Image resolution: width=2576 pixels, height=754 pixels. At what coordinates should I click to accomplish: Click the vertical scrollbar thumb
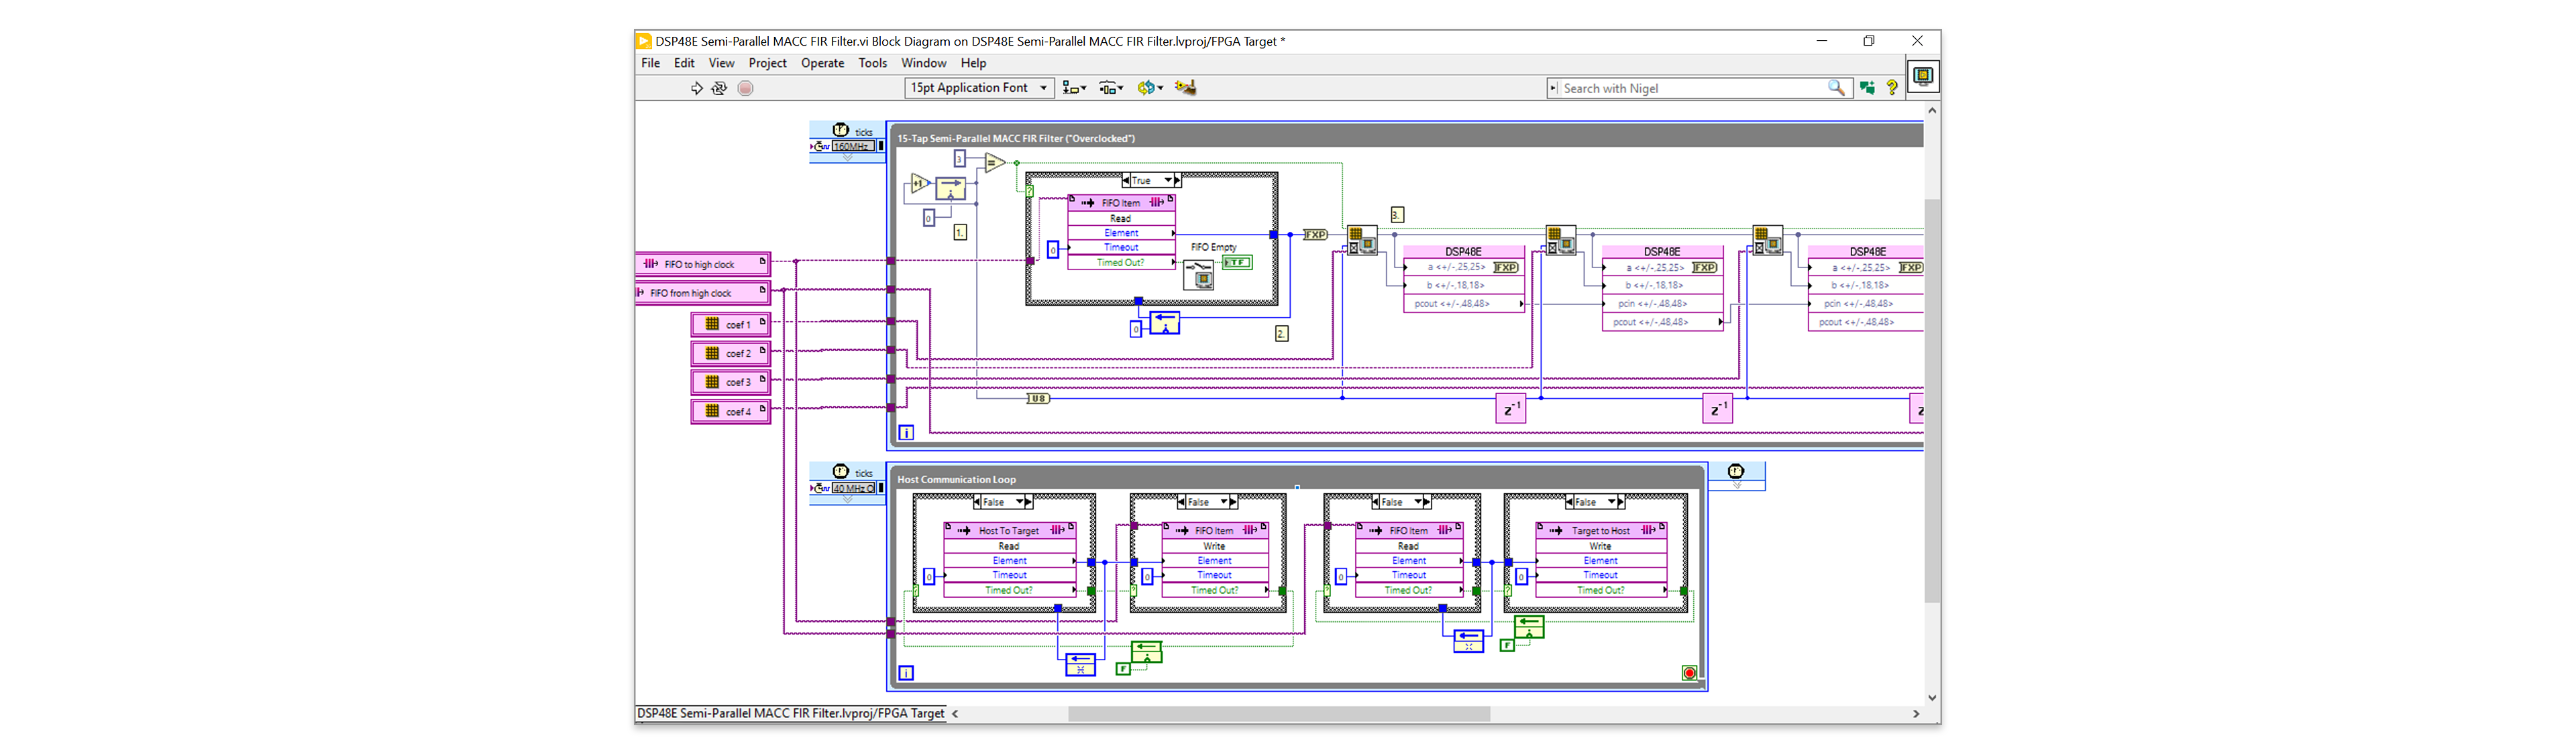pyautogui.click(x=1932, y=401)
